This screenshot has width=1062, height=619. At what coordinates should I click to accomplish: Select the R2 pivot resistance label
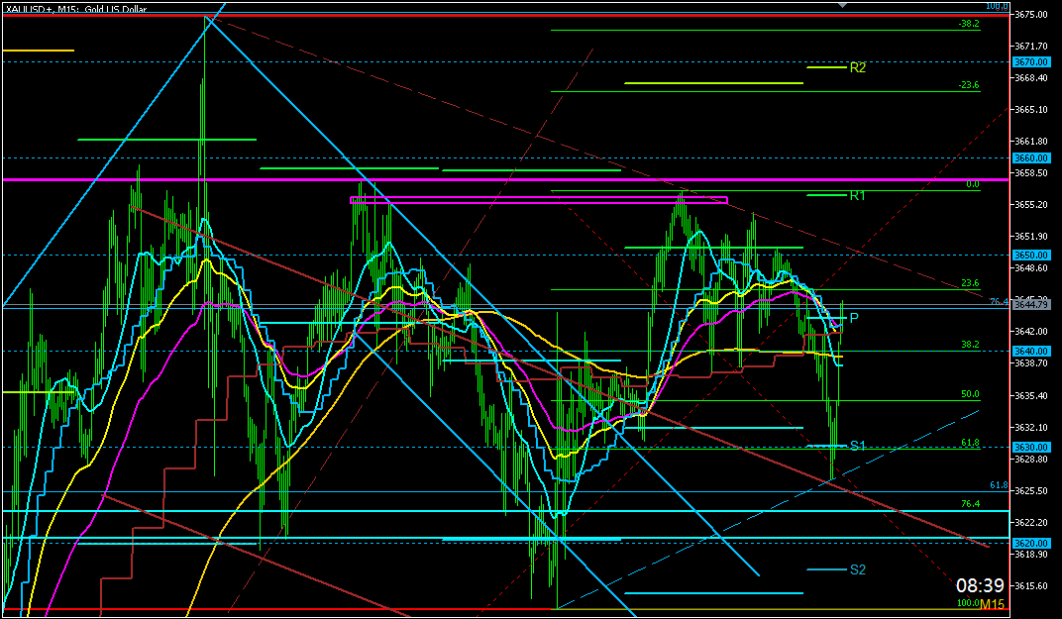coord(857,67)
